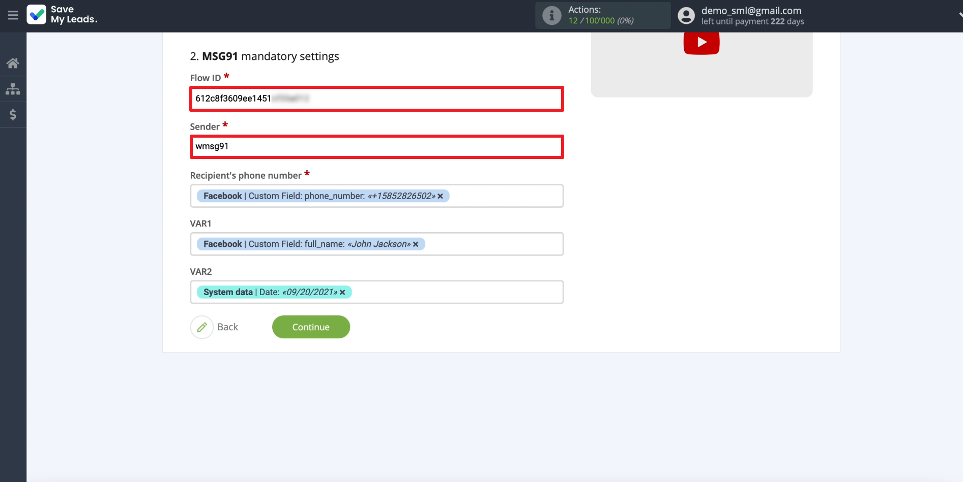Click the Back link
Screen dimensions: 963x482
coord(227,327)
